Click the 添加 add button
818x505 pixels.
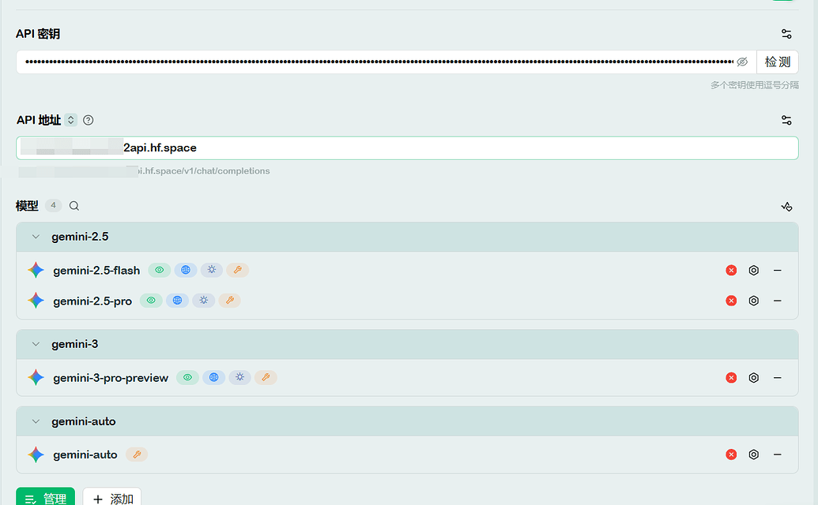[112, 498]
